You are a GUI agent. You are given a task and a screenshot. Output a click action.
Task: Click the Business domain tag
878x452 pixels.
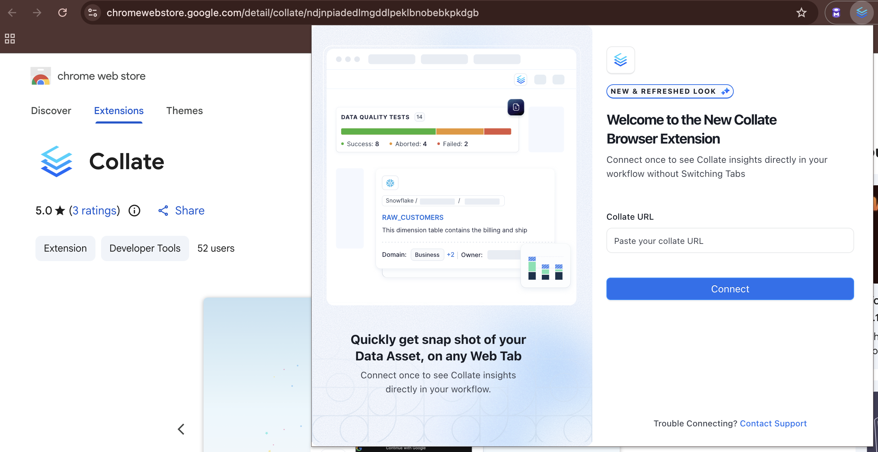(427, 255)
